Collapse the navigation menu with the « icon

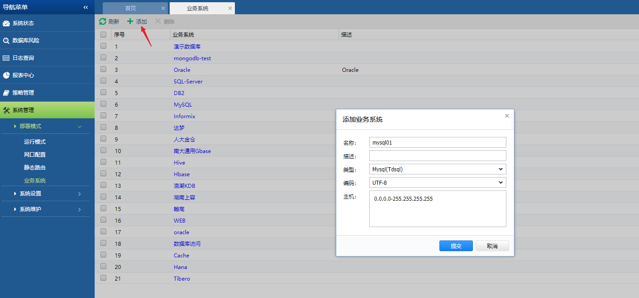[x=85, y=7]
